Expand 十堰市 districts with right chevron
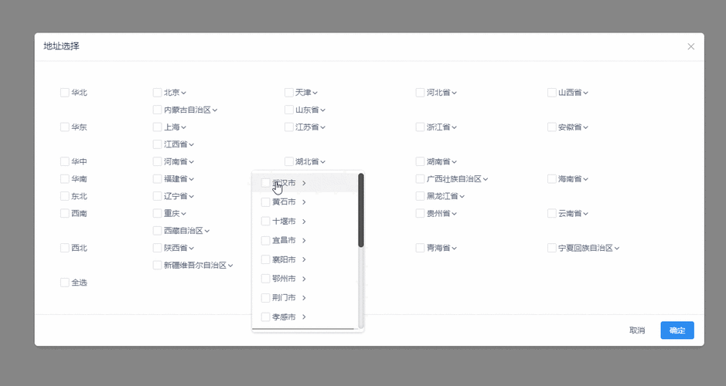726x386 pixels. tap(304, 222)
